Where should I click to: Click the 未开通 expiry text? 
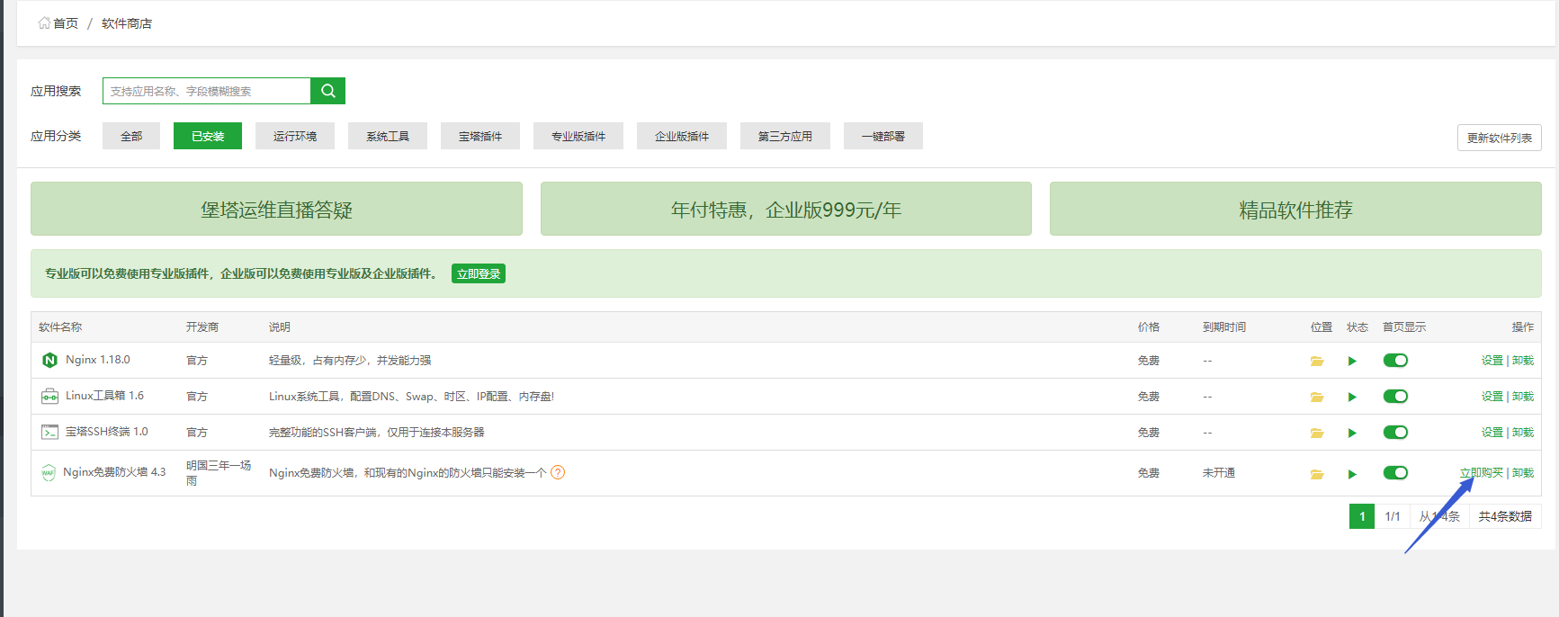(x=1219, y=473)
